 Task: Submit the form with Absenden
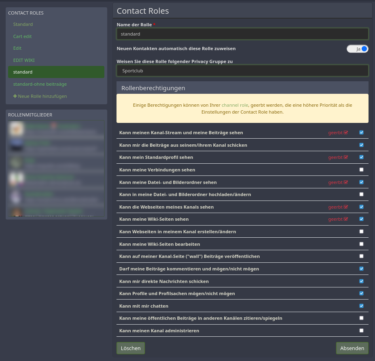[x=352, y=348]
